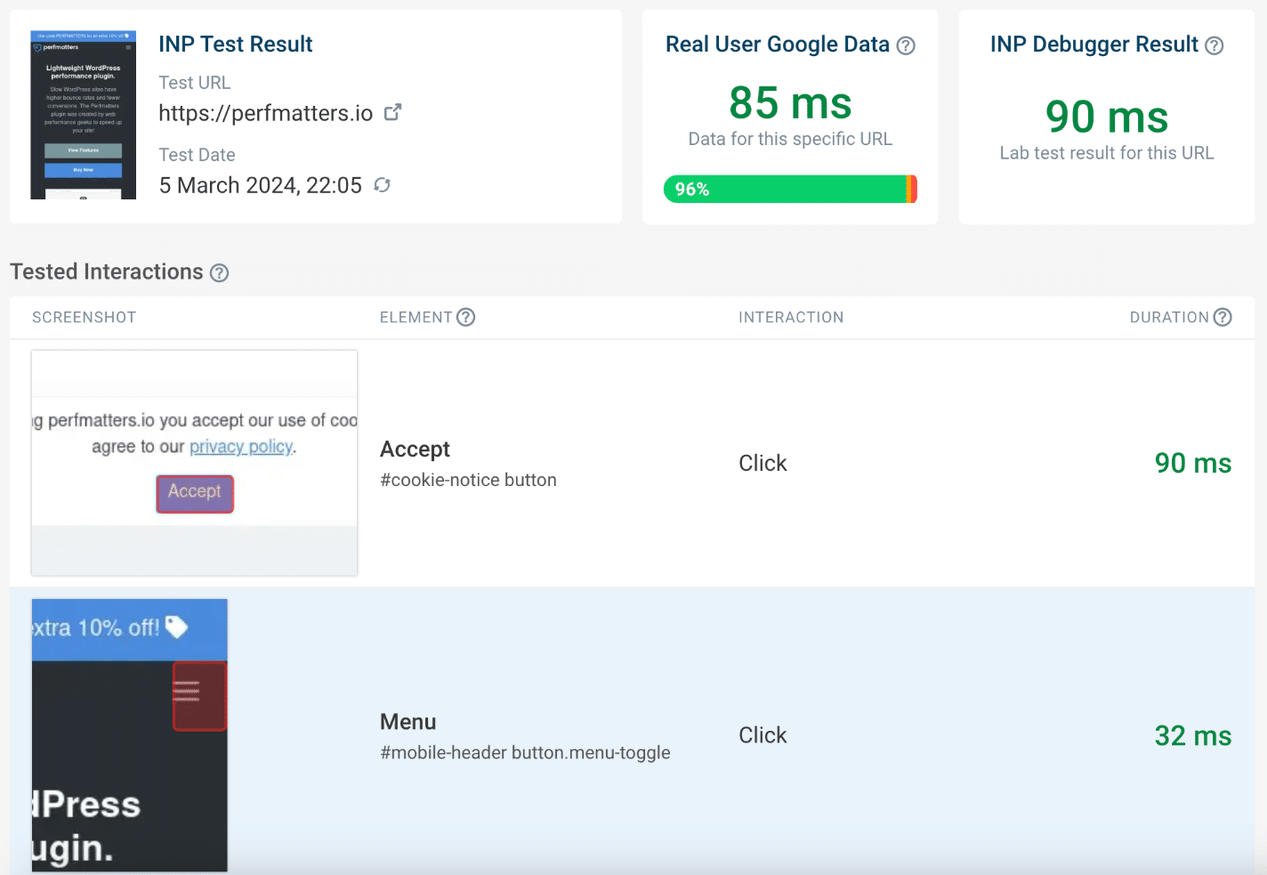
Task: Click the https://perfmatters.io test URL
Action: click(267, 113)
